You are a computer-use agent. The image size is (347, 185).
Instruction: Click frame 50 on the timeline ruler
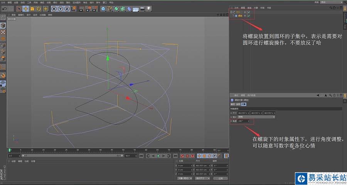pyautogui.click(x=123, y=150)
